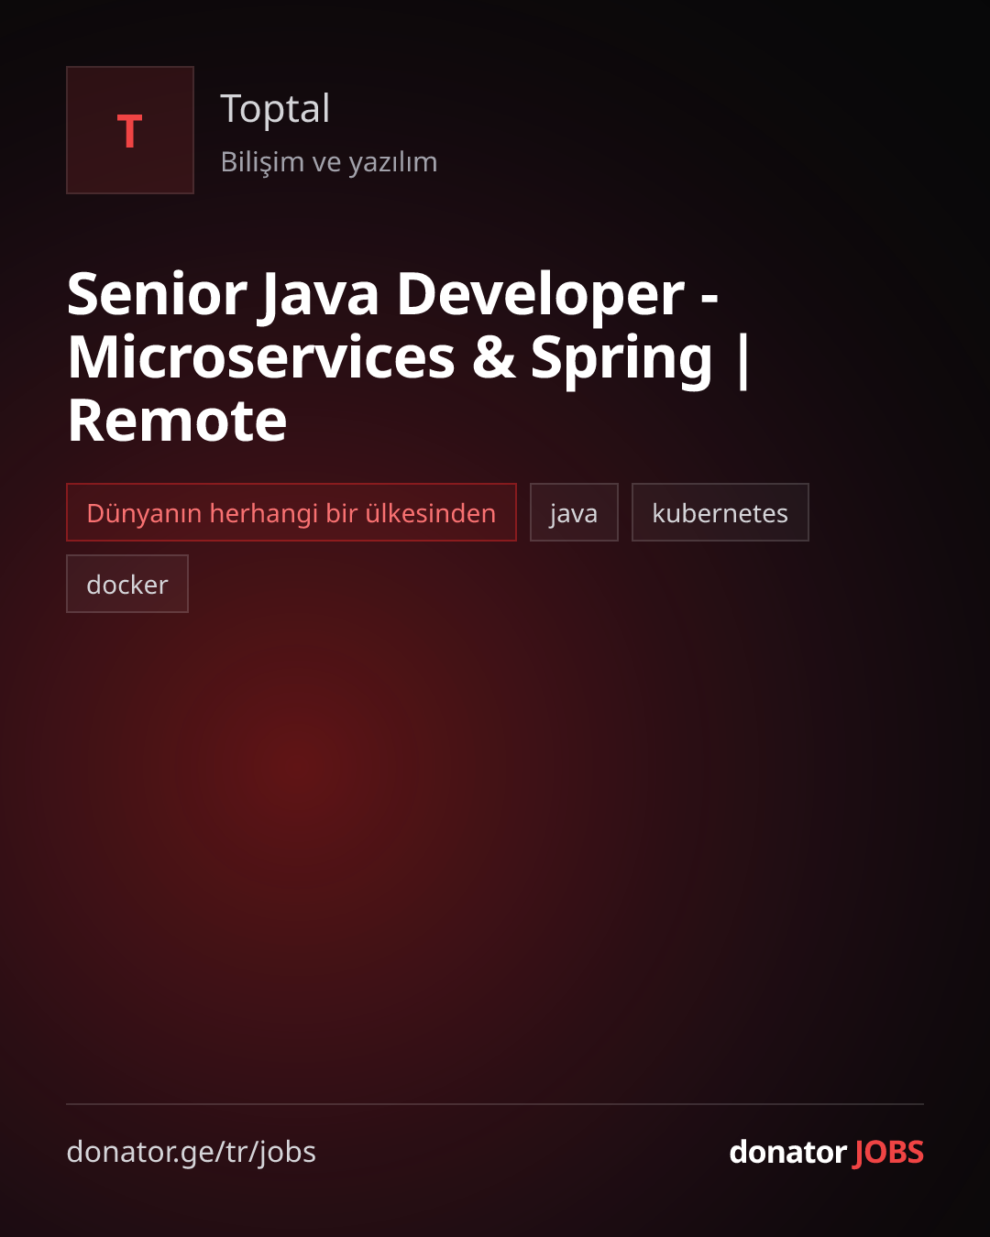Click the donator.ge/tr/jobs link
The image size is (990, 1237).
tap(191, 1152)
